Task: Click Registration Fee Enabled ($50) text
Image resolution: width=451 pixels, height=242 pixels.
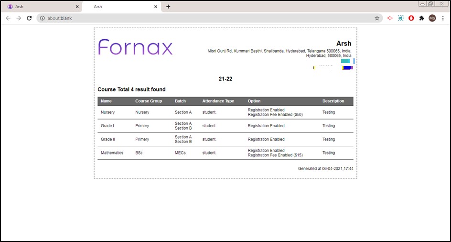Action: (275, 115)
